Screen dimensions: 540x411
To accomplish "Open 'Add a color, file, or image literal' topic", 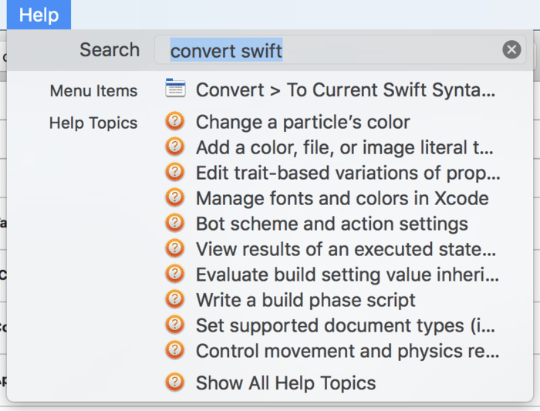I will (344, 147).
